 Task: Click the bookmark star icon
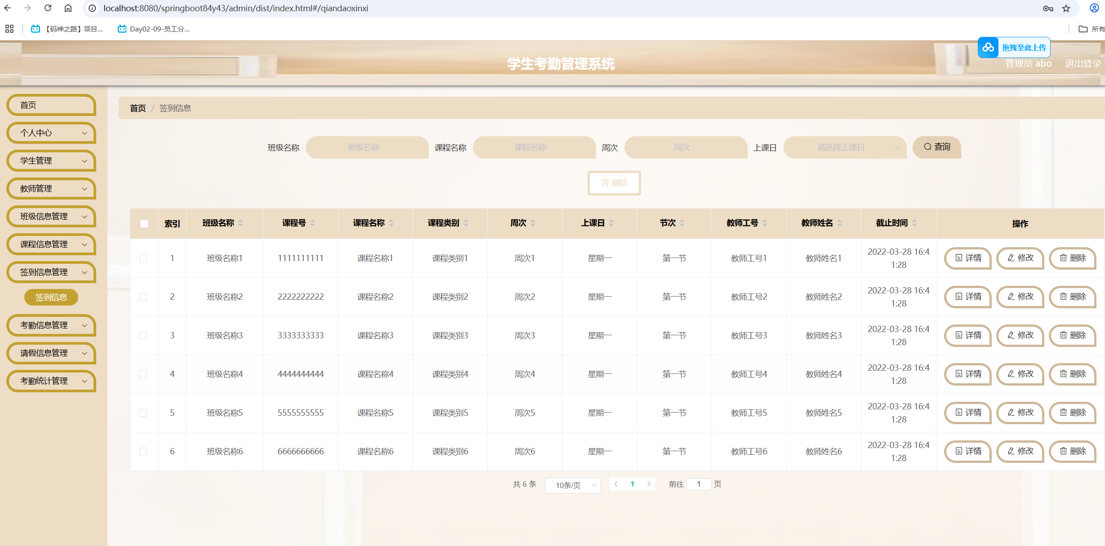[1066, 8]
